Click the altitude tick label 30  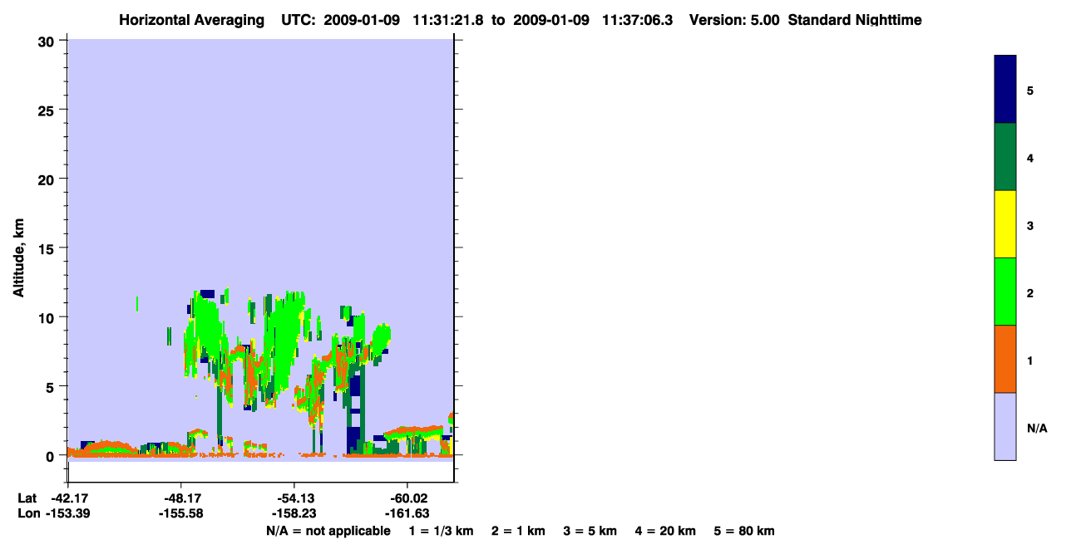48,41
